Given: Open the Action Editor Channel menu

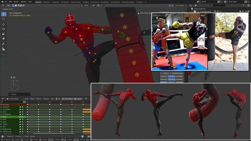Looking at the screenshot, I should [x=46, y=99].
